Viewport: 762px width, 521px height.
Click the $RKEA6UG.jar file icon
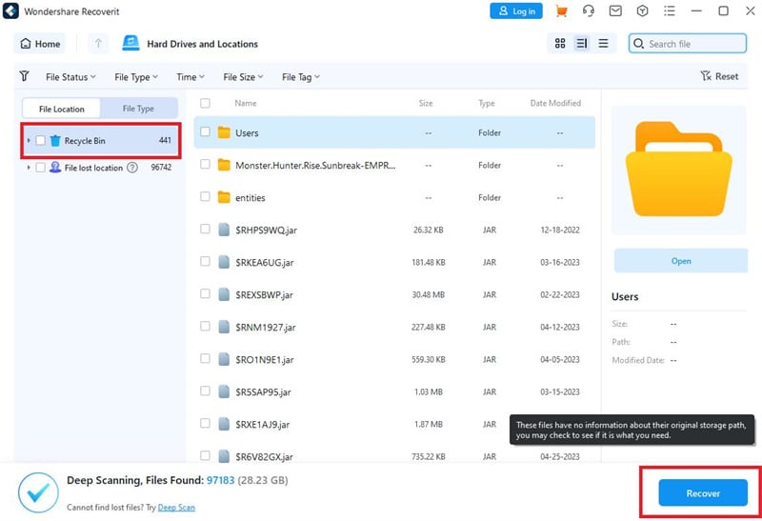point(224,263)
